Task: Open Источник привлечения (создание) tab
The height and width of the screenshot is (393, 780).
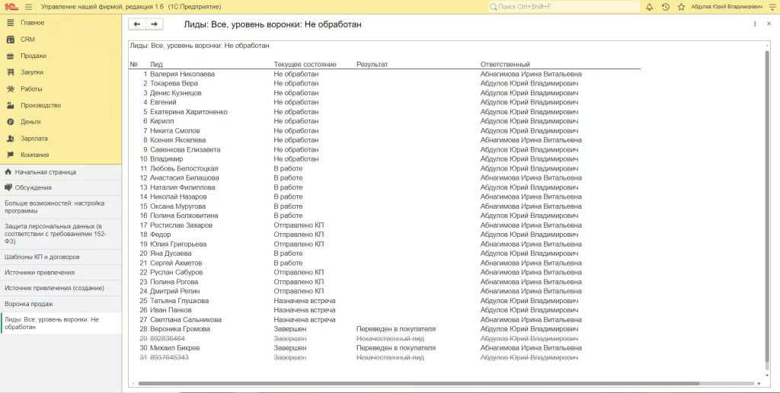Action: 61,288
